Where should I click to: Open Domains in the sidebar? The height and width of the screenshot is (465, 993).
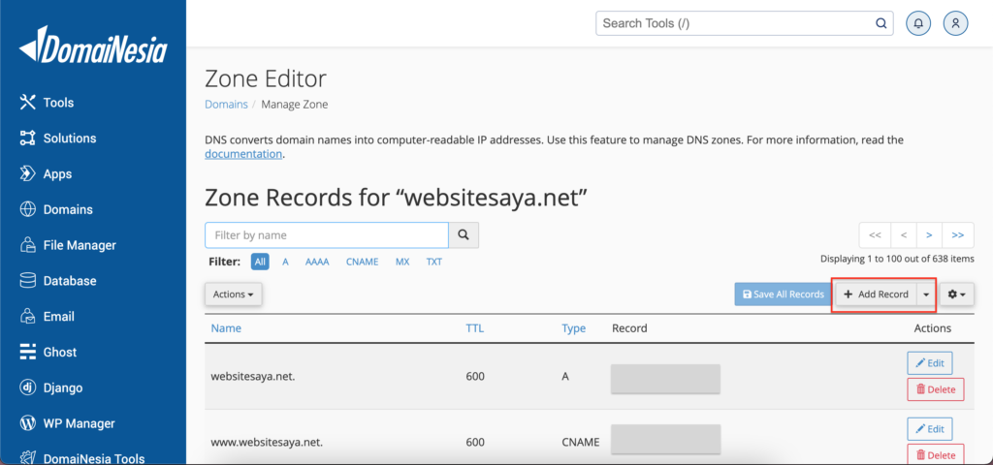tap(68, 209)
